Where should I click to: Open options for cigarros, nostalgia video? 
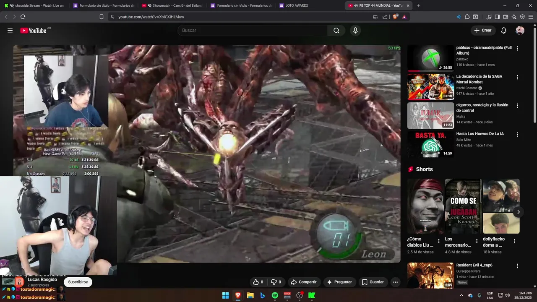[x=517, y=106]
